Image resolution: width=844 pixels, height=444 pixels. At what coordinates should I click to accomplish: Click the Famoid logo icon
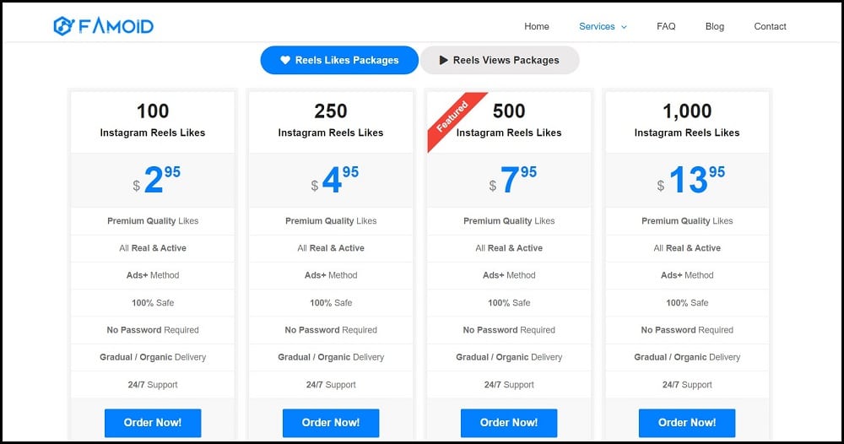pyautogui.click(x=63, y=26)
